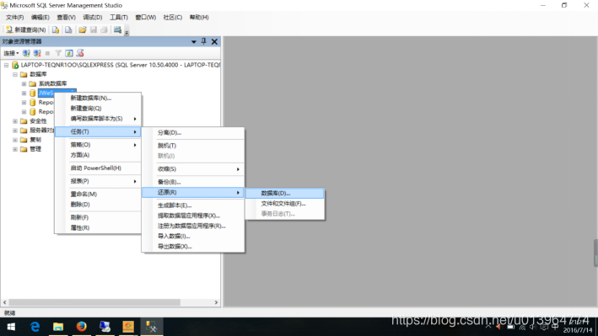
Task: Open File Explorer from the taskbar
Action: click(x=58, y=327)
